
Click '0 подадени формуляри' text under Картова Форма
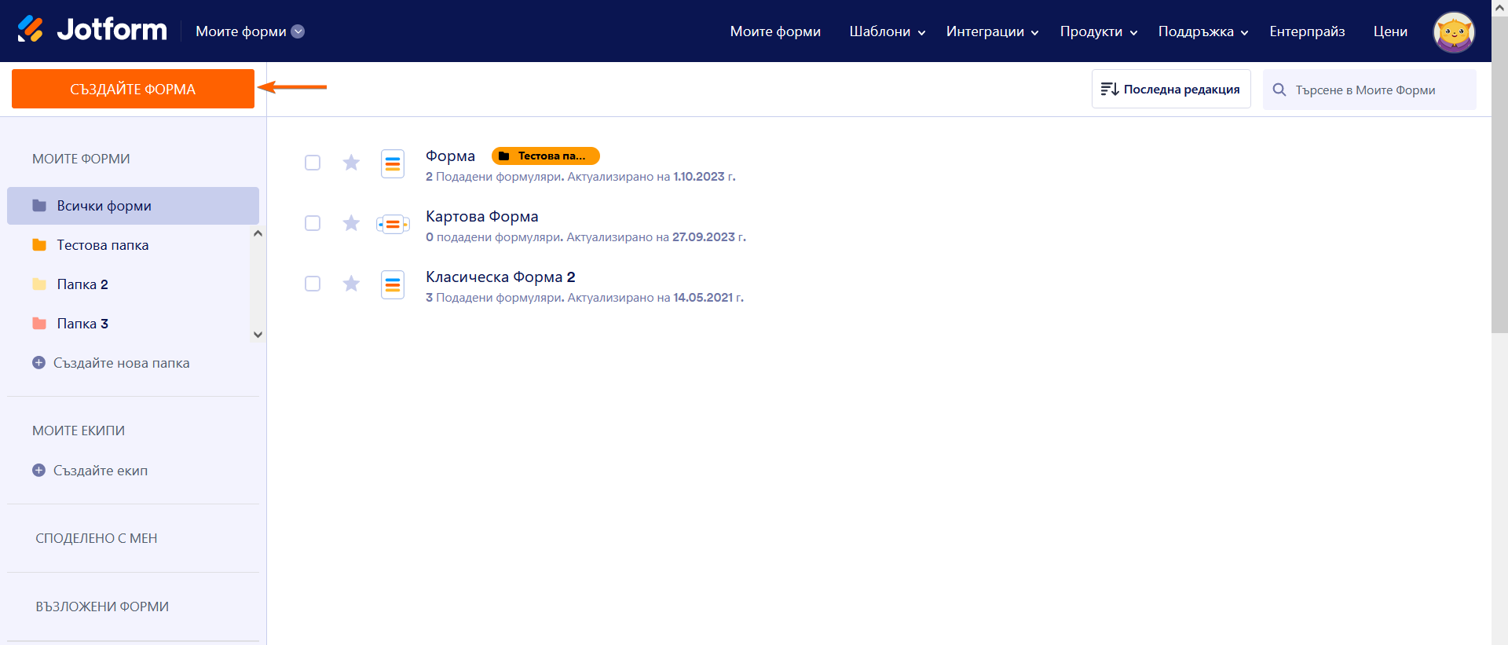pyautogui.click(x=494, y=237)
